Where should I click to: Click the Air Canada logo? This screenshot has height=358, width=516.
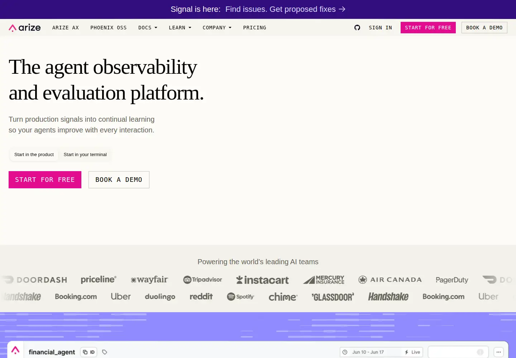click(390, 280)
